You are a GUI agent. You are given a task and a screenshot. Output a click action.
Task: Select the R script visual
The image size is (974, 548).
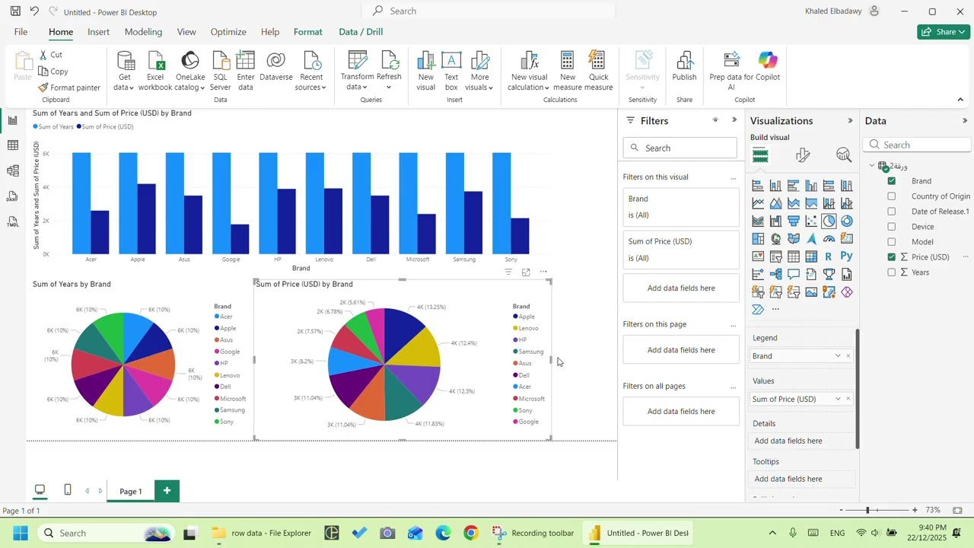[x=829, y=256]
